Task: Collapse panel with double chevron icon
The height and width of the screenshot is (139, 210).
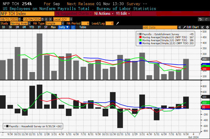Action: coord(180,27)
